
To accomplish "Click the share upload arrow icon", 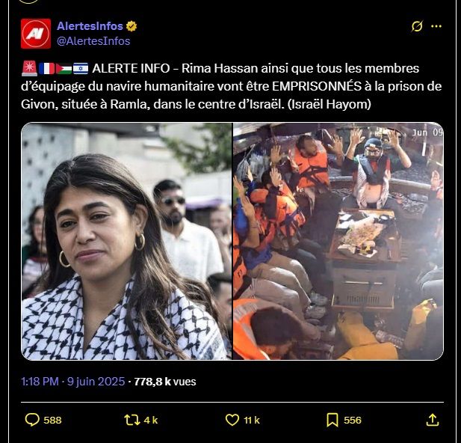I will 433,420.
